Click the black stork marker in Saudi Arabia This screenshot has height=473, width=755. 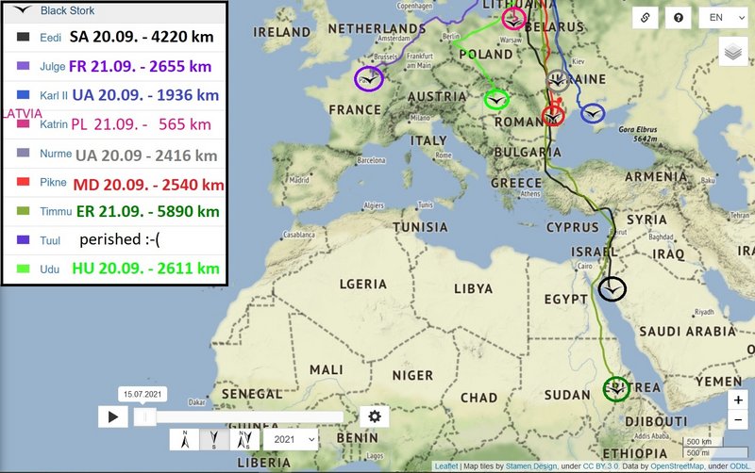[x=612, y=289]
